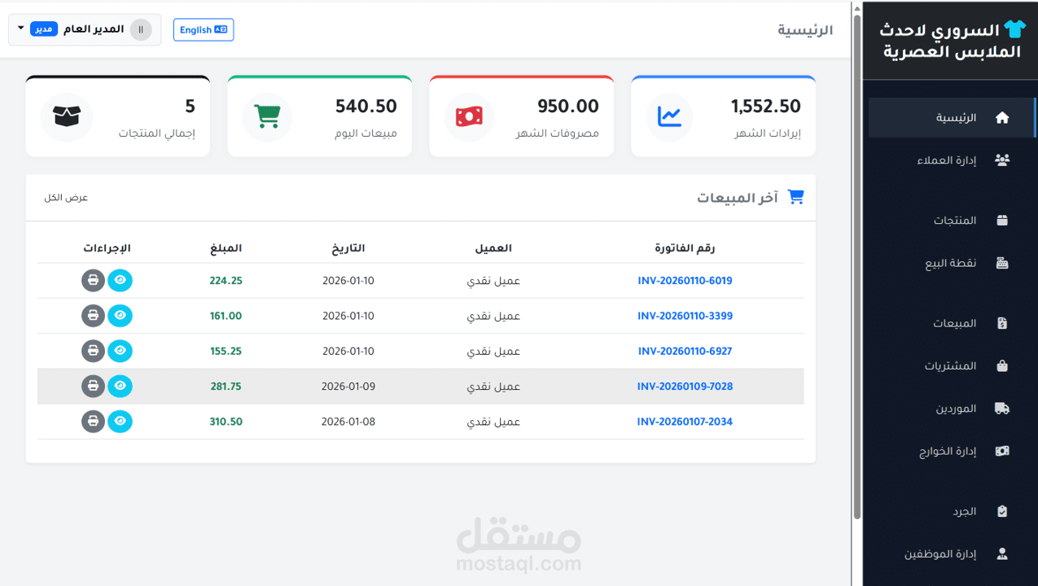Click the date 2026-01-08 in the sales table
This screenshot has width=1038, height=586.
pyautogui.click(x=348, y=422)
